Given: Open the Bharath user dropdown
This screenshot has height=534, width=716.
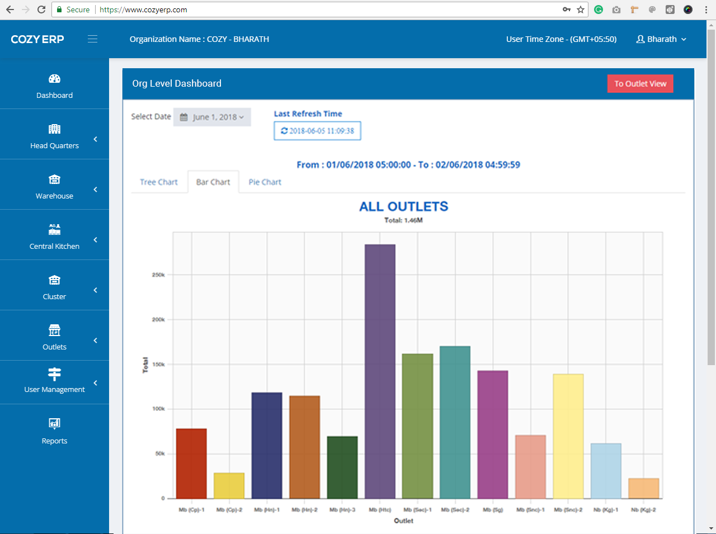Looking at the screenshot, I should 662,39.
